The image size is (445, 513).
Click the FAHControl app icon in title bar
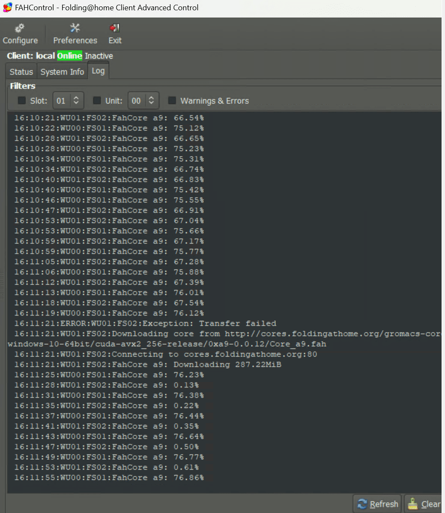coord(8,8)
